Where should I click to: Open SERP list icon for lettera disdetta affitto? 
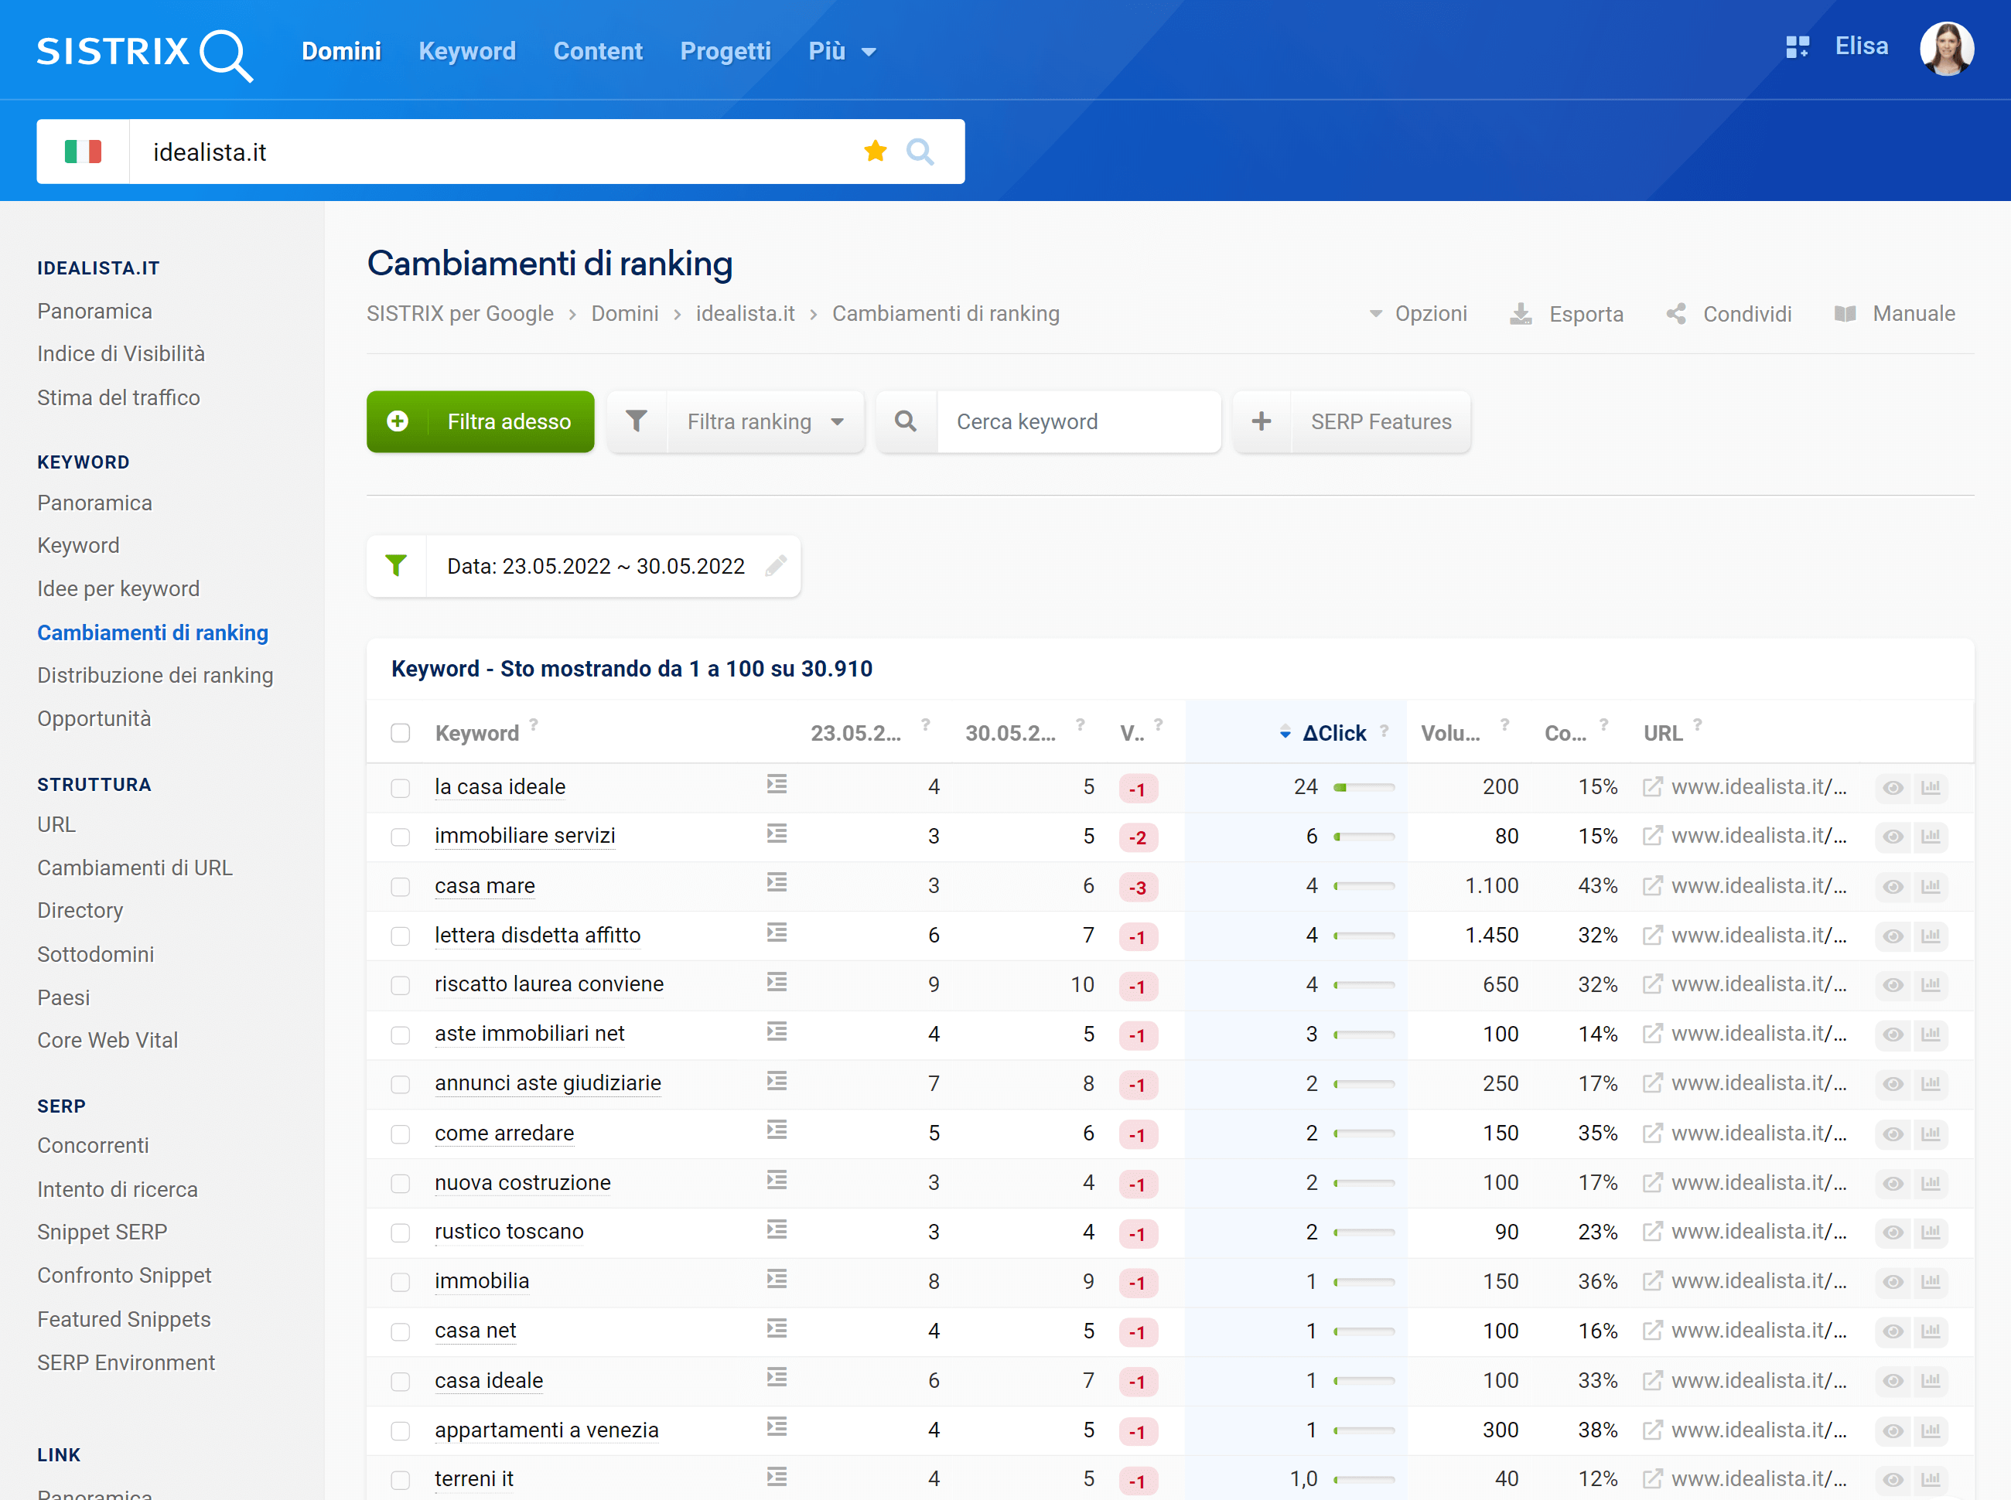pos(776,932)
